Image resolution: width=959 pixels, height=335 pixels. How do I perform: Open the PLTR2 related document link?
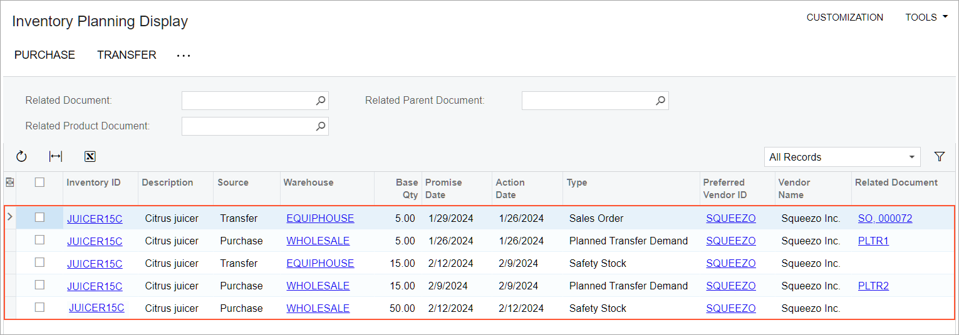pos(873,286)
